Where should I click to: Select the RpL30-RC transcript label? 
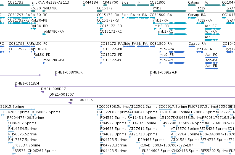tap(39, 15)
